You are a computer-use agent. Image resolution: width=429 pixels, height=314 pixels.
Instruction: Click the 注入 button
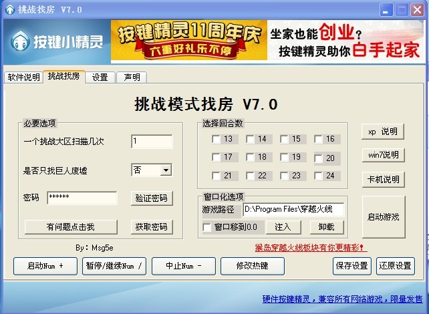coord(283,226)
